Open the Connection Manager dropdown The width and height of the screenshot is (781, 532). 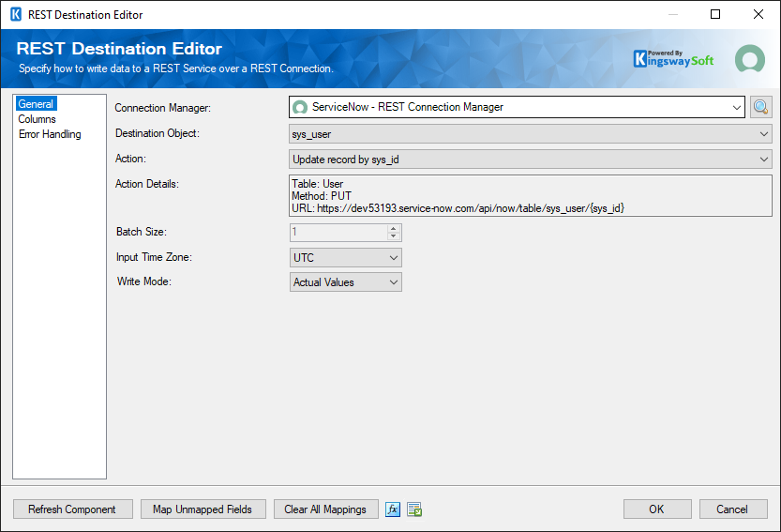tap(737, 107)
